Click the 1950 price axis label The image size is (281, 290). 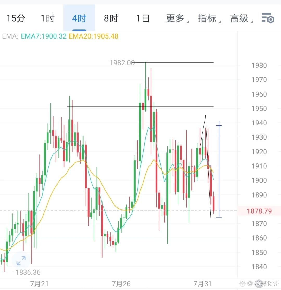(x=259, y=109)
